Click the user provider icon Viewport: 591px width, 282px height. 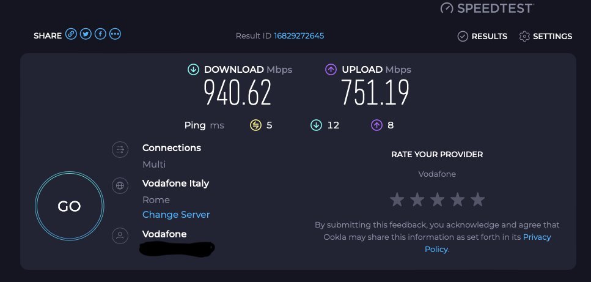point(120,236)
